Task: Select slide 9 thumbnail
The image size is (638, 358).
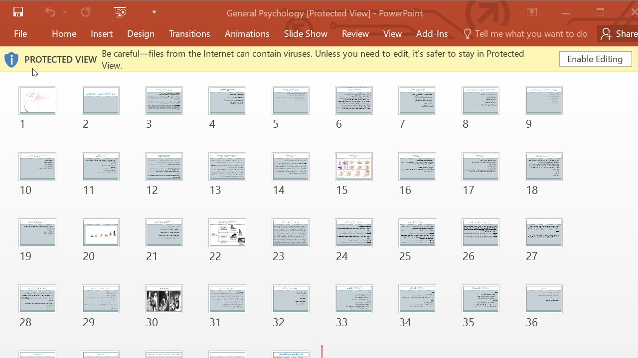Action: (x=544, y=100)
